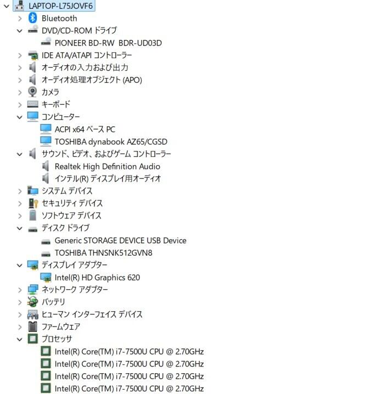Collapse the プロセッサ category
The image size is (384, 394).
pos(20,340)
